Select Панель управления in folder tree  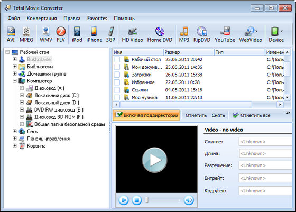[48, 139]
